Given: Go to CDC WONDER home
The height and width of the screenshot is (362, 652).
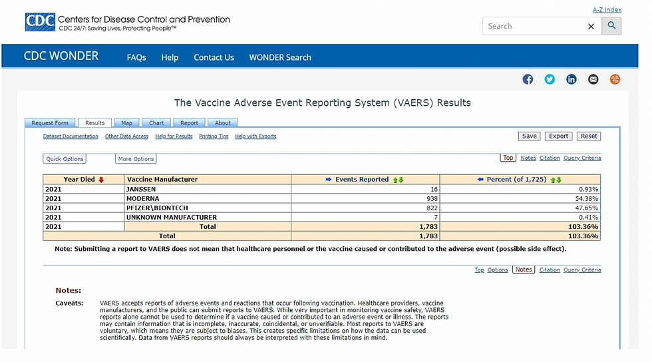Looking at the screenshot, I should 61,56.
